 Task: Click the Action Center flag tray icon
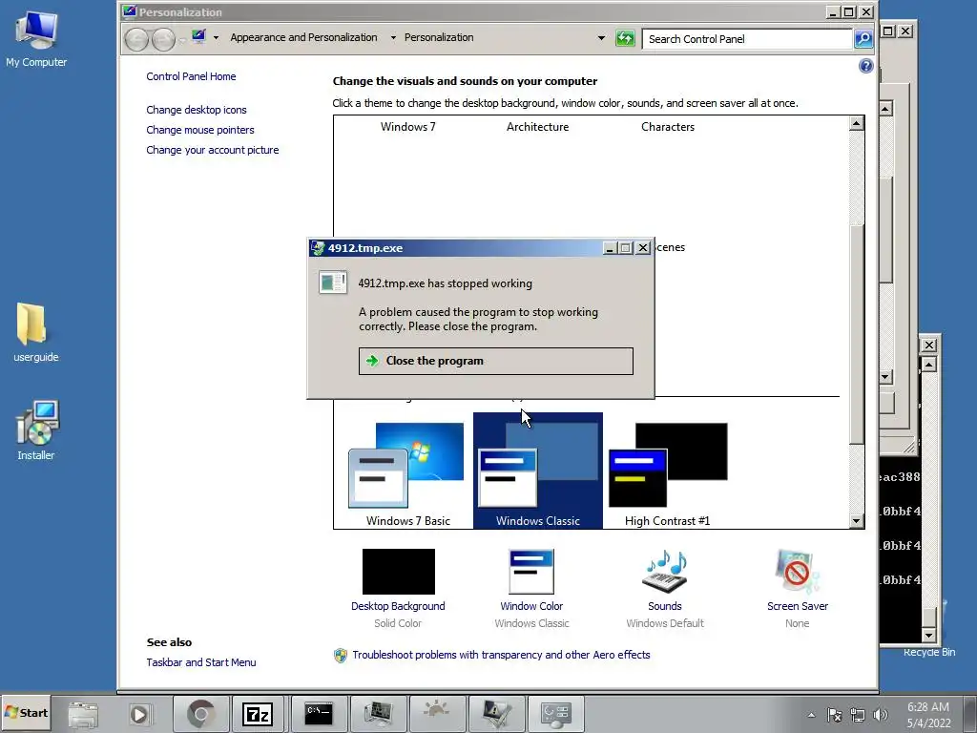point(834,715)
